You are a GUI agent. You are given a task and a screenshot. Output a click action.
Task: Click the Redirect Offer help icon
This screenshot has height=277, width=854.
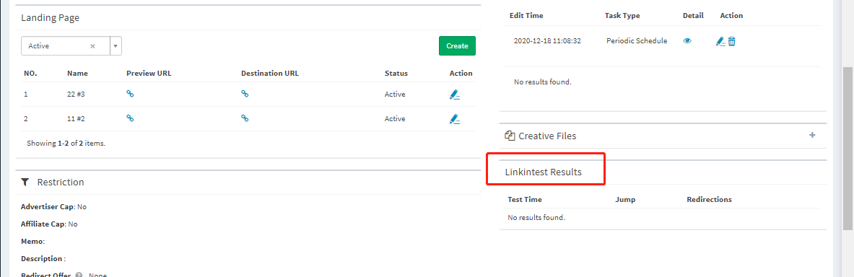[79, 275]
